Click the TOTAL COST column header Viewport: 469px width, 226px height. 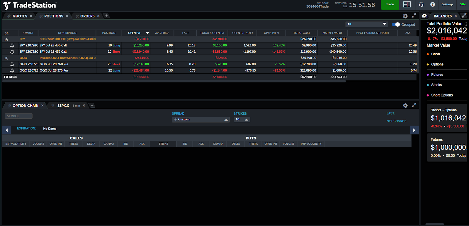point(302,33)
